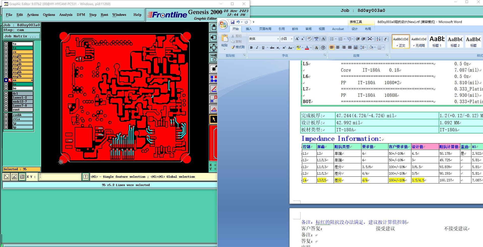
Task: Toggle italic formatting in Word
Action: 257,48
